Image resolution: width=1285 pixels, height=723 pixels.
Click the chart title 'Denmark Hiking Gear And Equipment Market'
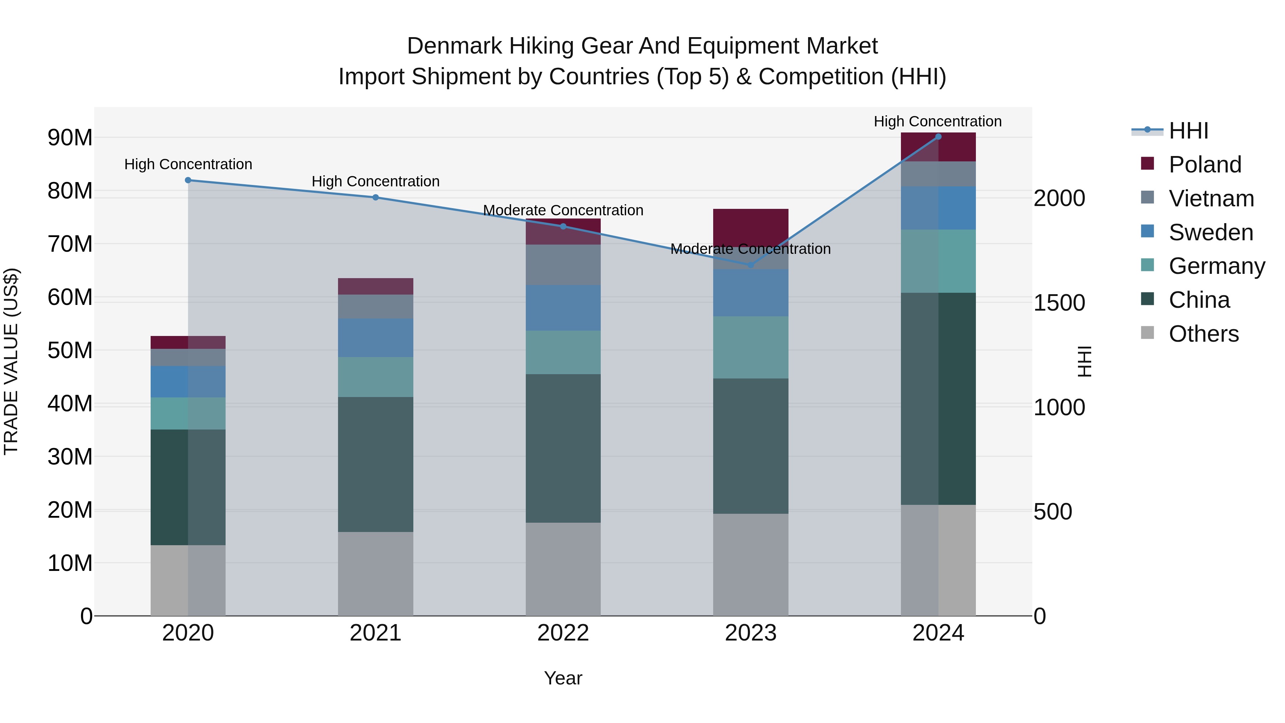[x=642, y=46]
